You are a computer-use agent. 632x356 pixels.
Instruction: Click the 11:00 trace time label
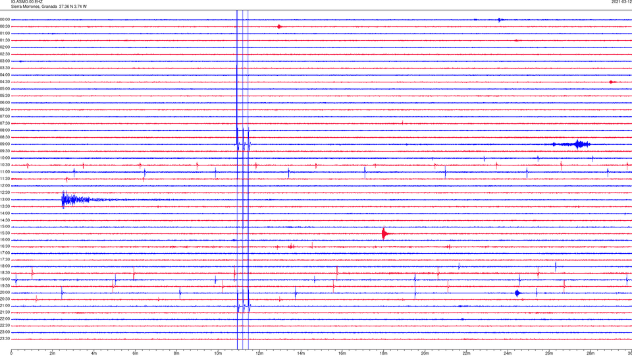[x=5, y=172]
